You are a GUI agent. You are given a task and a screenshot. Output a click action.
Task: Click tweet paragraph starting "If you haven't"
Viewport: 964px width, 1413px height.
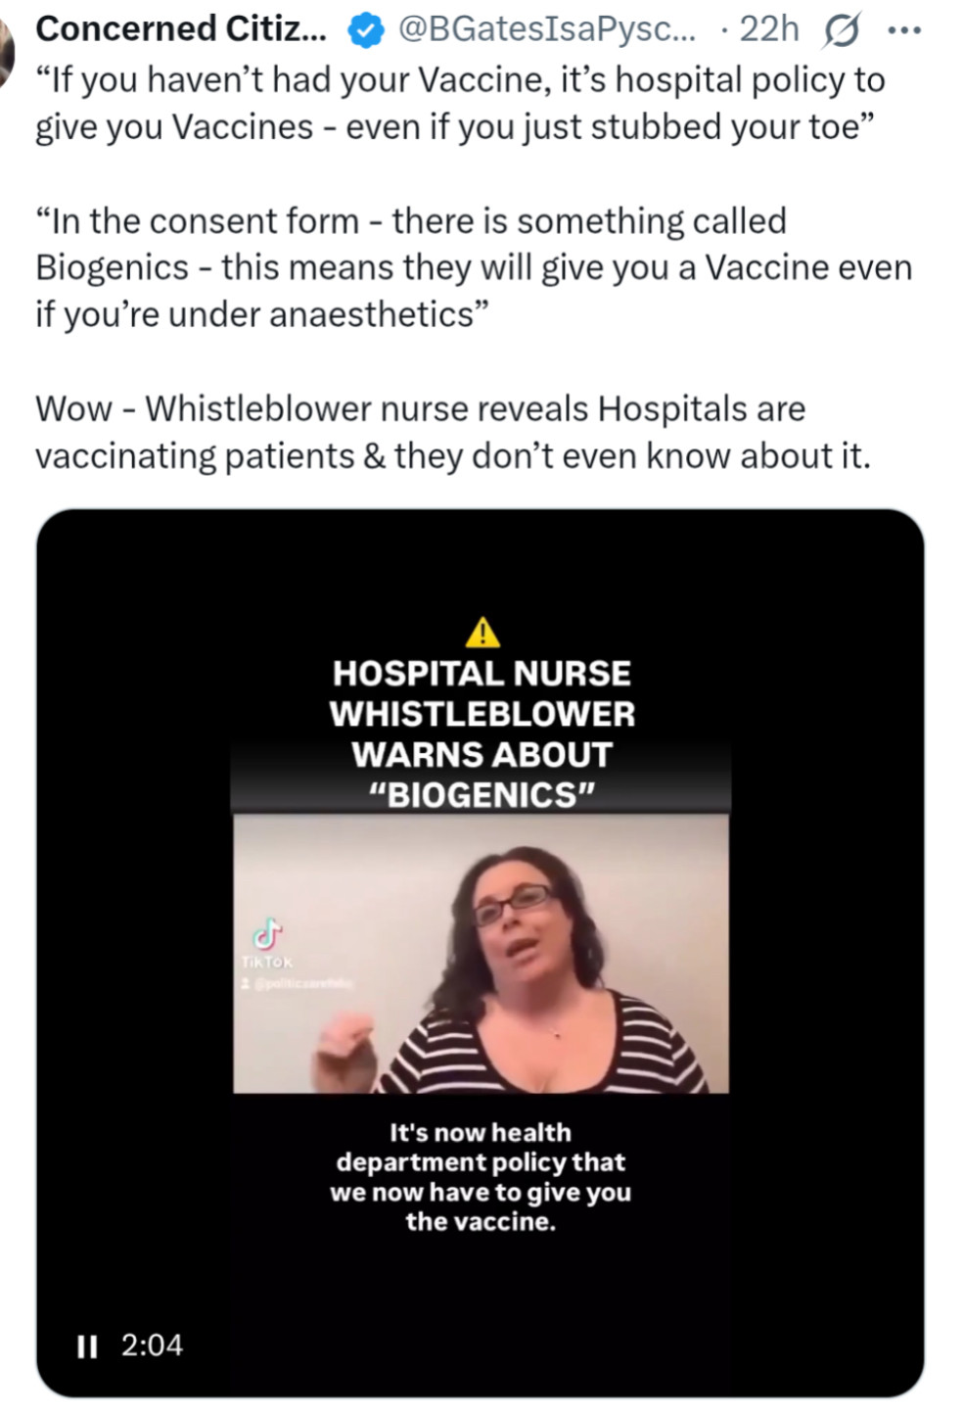click(x=460, y=103)
